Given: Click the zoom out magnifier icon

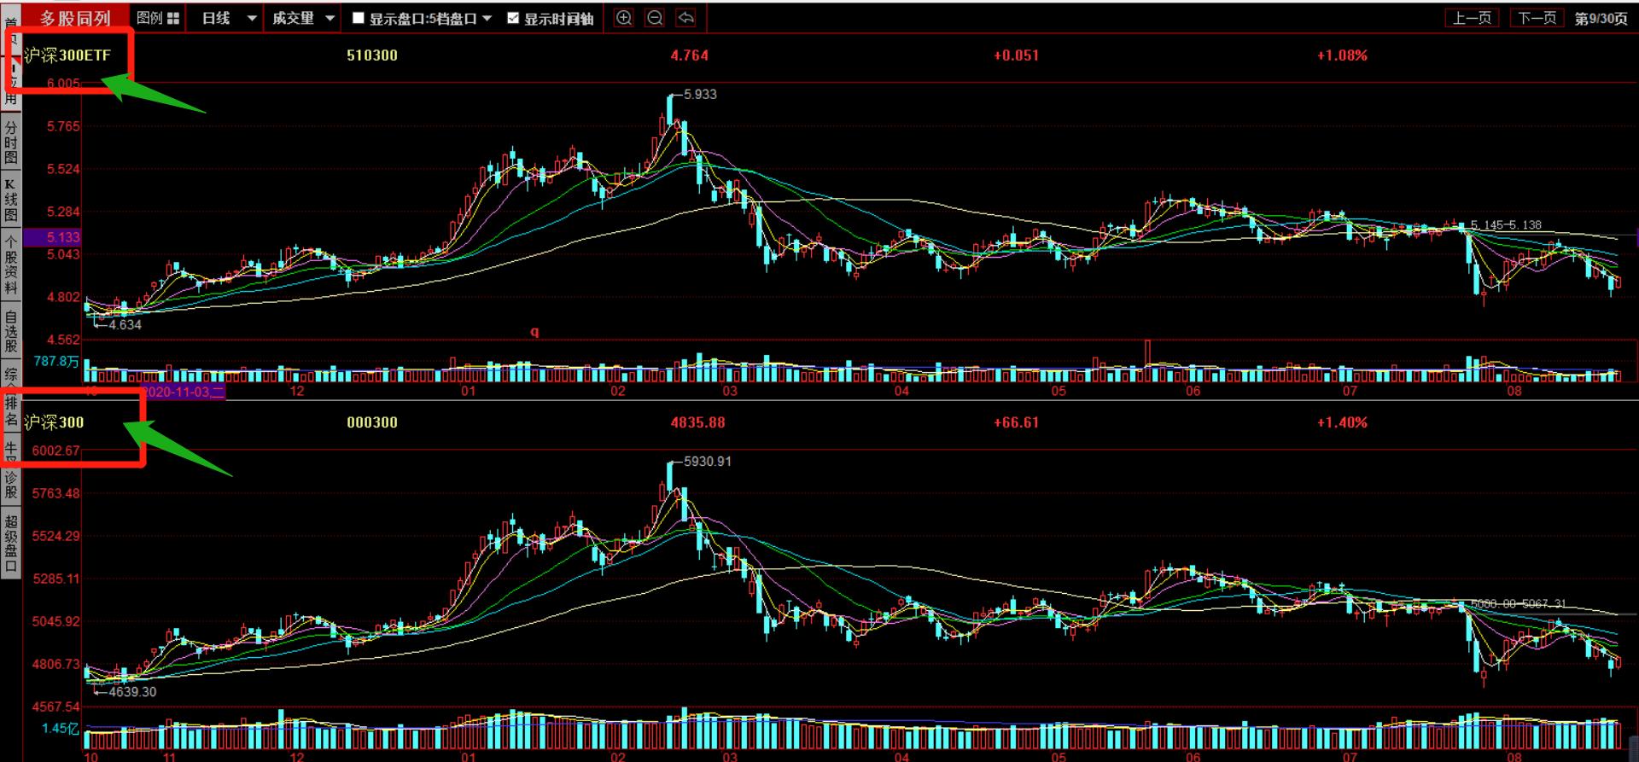Looking at the screenshot, I should 655,18.
